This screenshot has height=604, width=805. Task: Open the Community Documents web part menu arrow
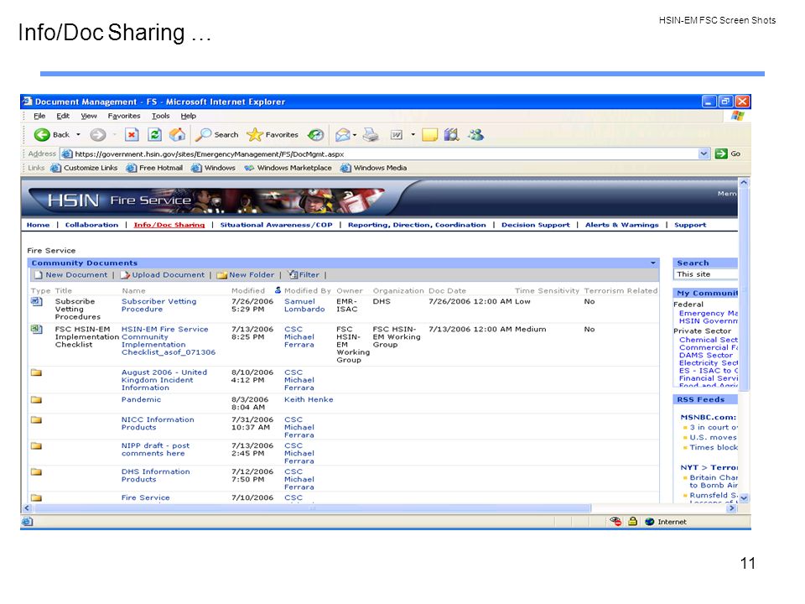click(x=653, y=263)
